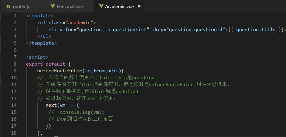
Task: Select the Academic.vue tab label
Action: [x=119, y=7]
